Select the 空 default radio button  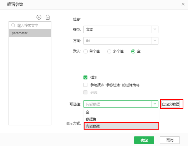click(133, 52)
